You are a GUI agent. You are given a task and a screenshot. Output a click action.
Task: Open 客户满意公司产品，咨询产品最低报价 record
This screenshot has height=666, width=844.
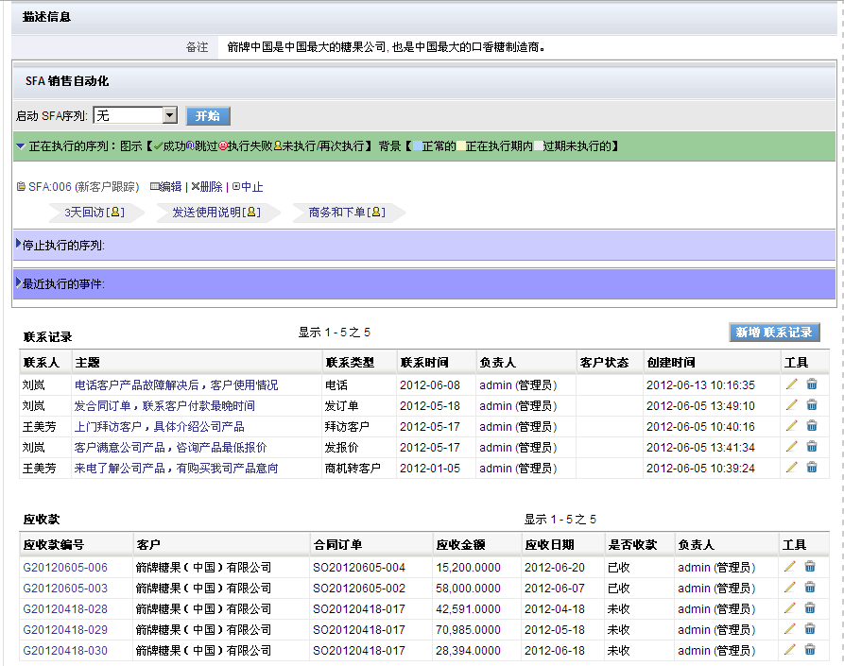(x=171, y=447)
